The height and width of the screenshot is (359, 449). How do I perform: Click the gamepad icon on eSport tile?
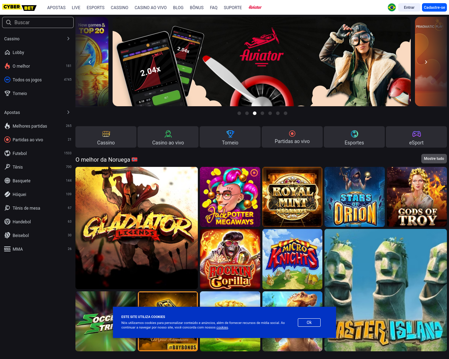point(416,134)
